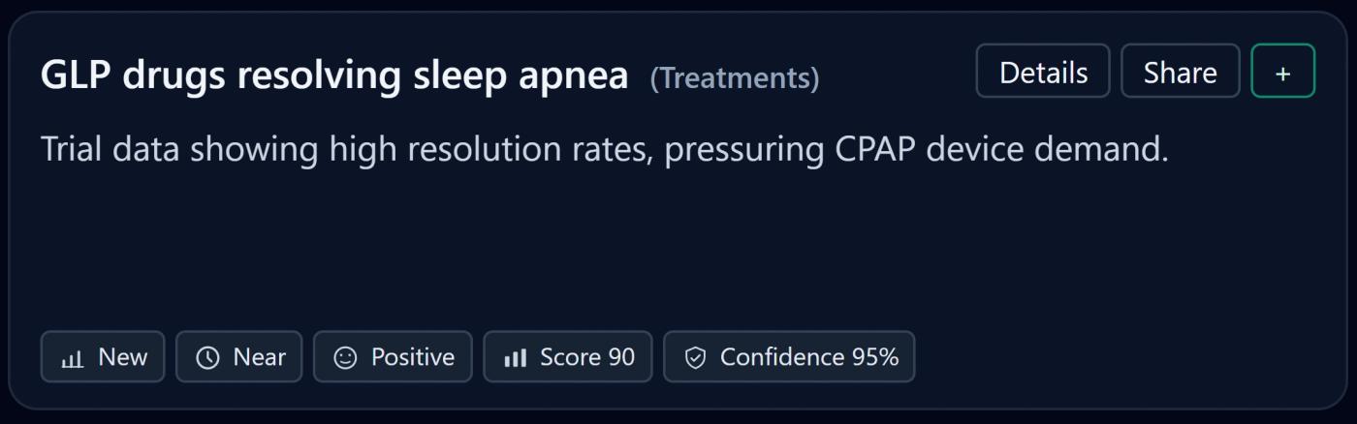Open the Details view for this card
This screenshot has height=424, width=1357.
(x=1043, y=72)
